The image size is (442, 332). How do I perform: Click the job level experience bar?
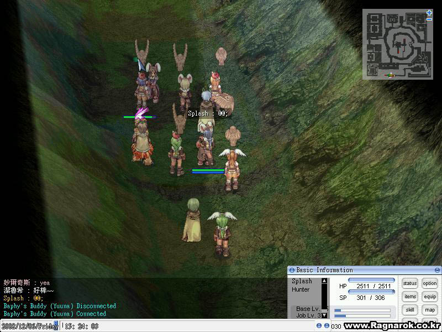tap(362, 316)
